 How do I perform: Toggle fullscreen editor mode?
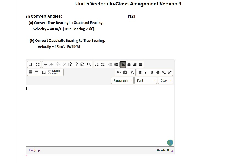(x=37, y=64)
